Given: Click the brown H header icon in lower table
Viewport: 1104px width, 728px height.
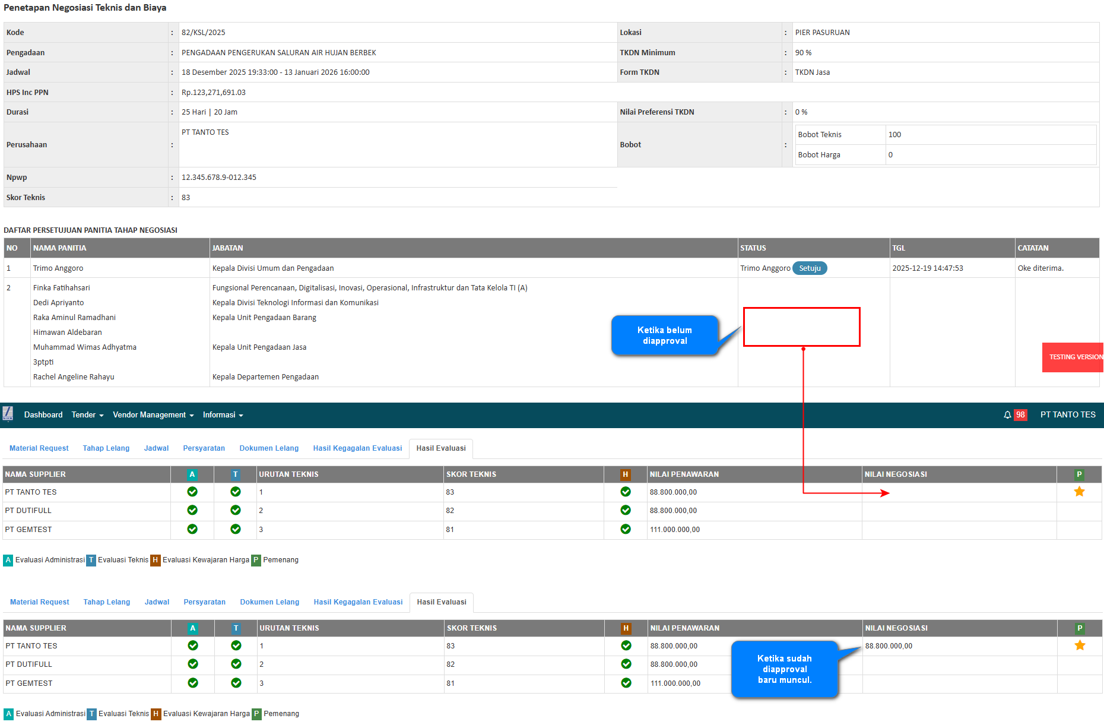Looking at the screenshot, I should (626, 628).
